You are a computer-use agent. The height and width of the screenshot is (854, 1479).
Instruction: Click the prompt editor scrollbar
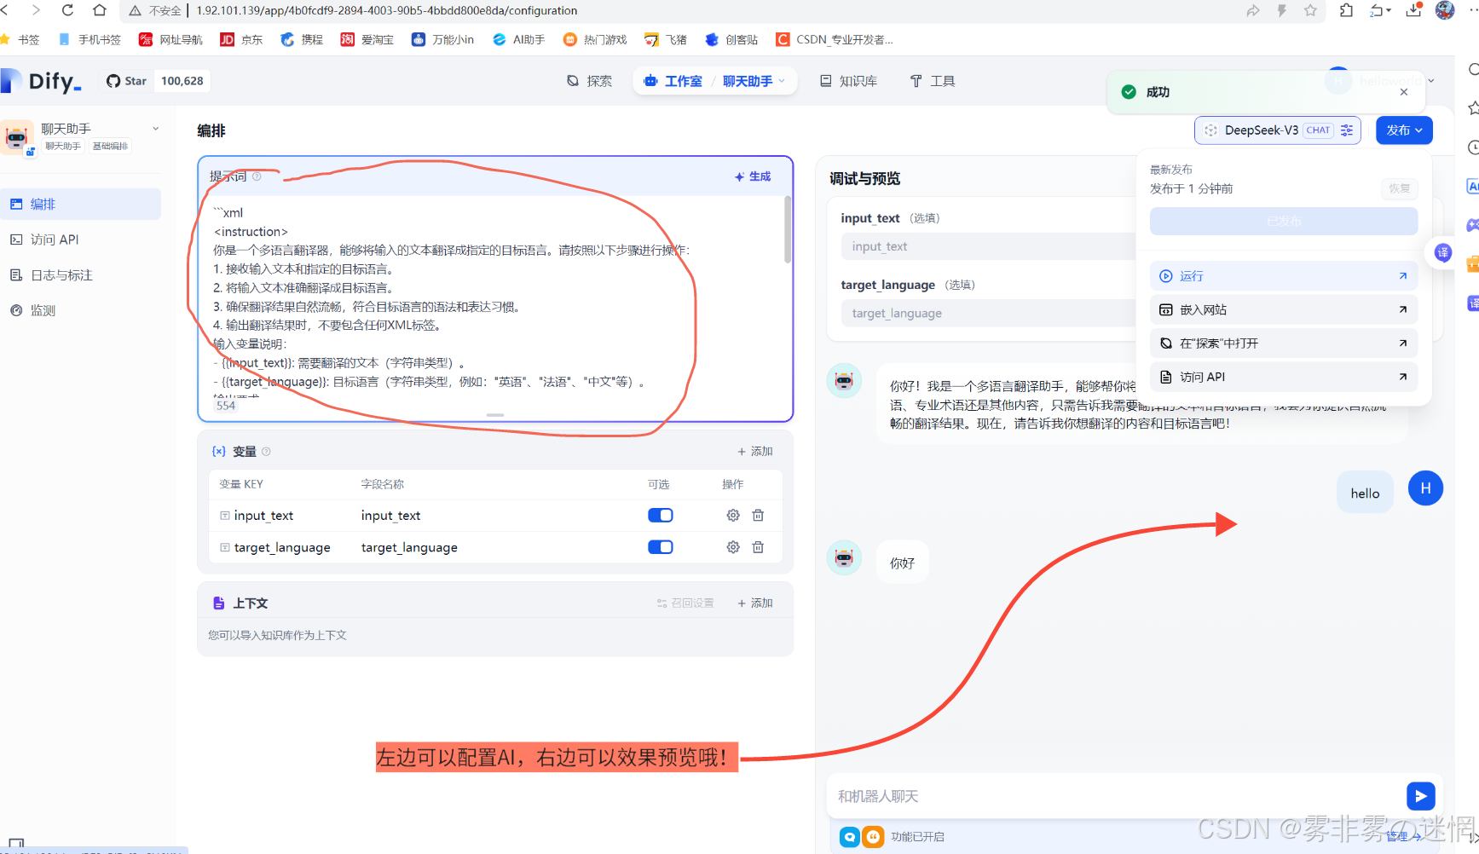coord(788,230)
